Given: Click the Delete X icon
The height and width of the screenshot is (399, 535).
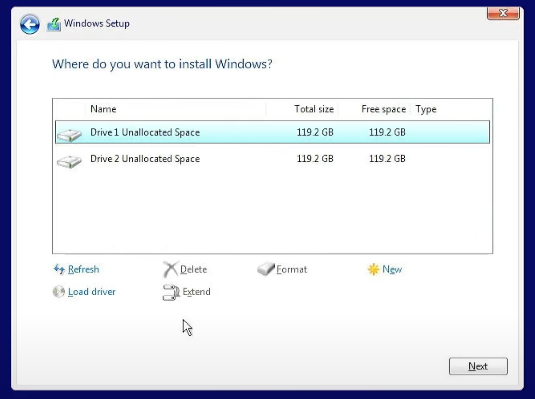Looking at the screenshot, I should 171,269.
